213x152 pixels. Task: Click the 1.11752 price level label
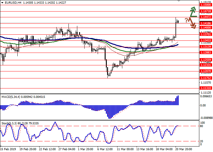pos(206,78)
